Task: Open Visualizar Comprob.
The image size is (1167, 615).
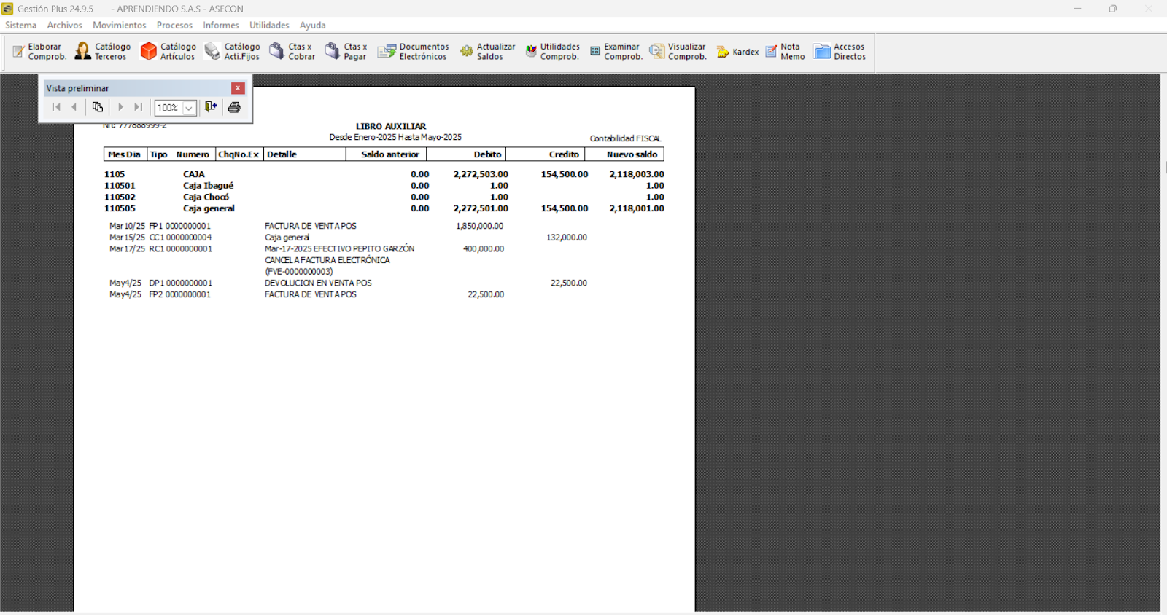Action: (x=678, y=52)
